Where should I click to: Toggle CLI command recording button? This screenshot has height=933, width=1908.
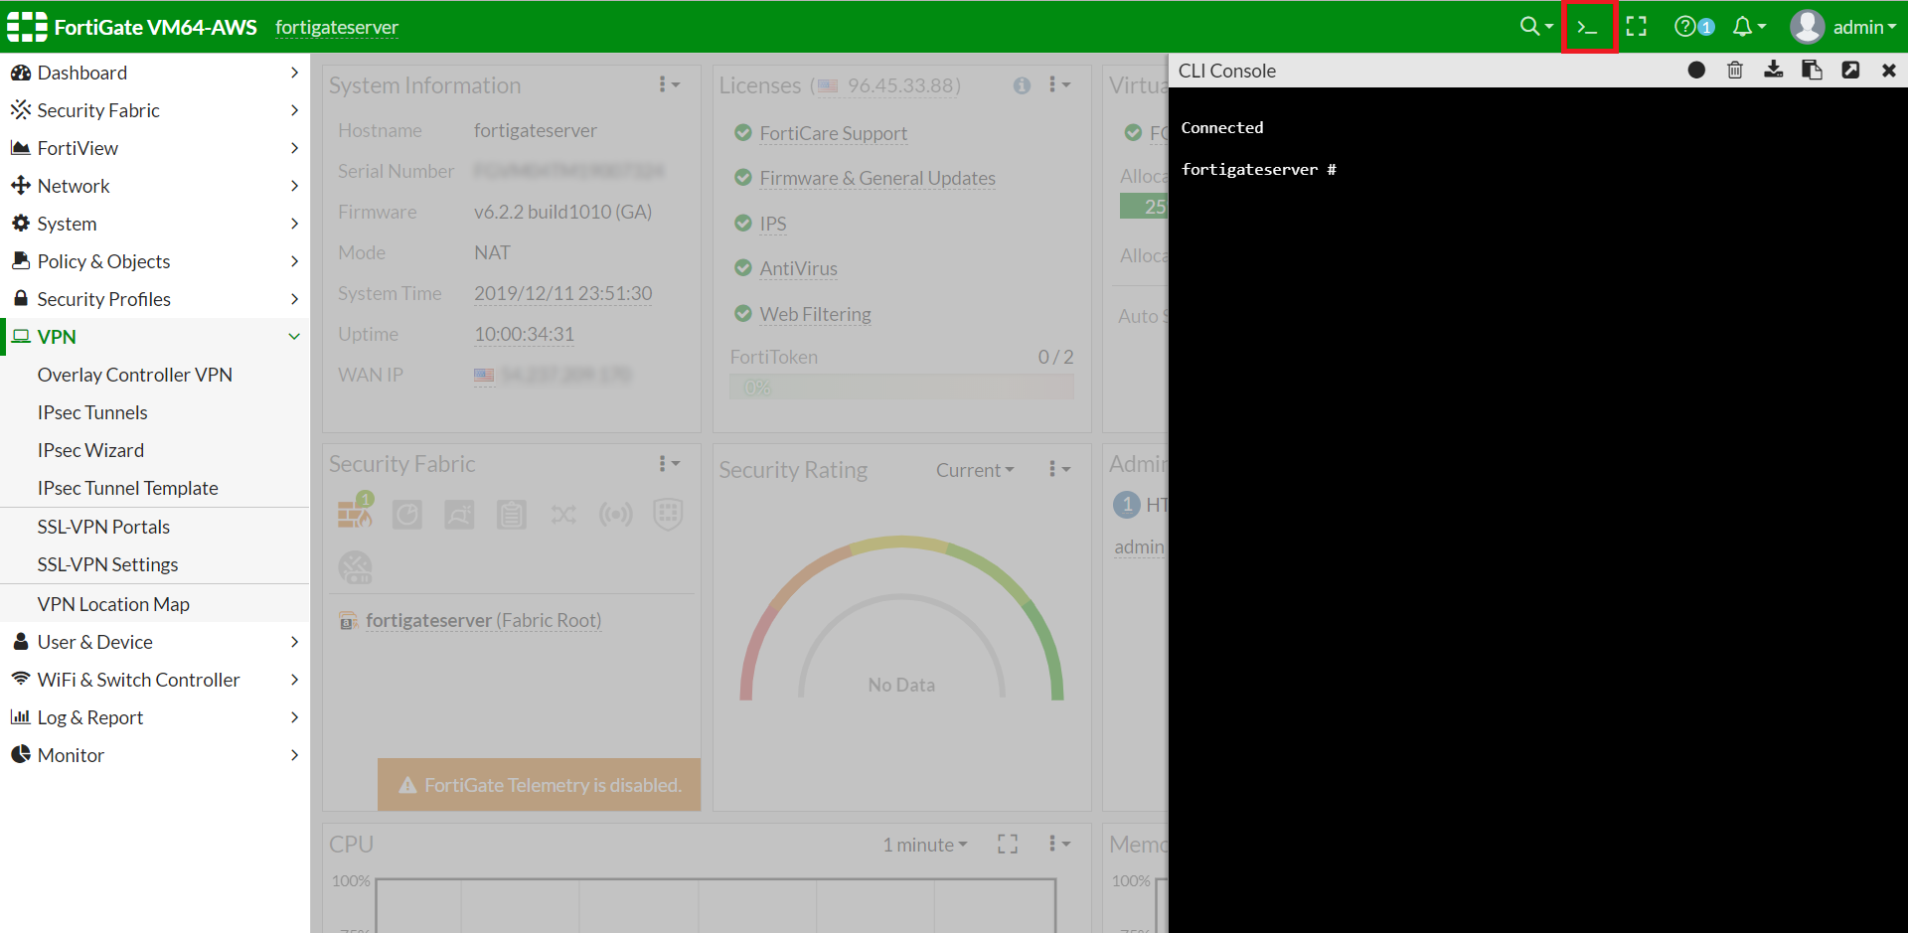tap(1696, 71)
